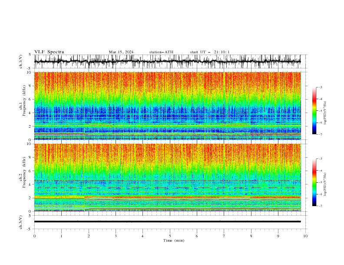Click the "-7" label on ch.2 colorbar
Image resolution: width=344 pixels, height=265 pixels.
click(x=321, y=206)
